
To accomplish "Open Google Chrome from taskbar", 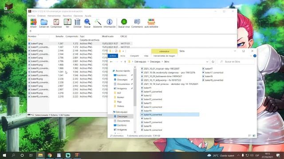I will pos(50,155).
